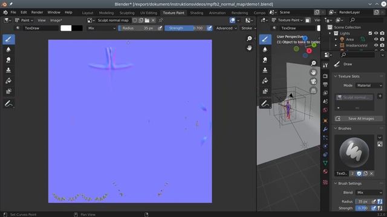The width and height of the screenshot is (387, 217).
Task: Click the red X axis gizmo
Action: (x=309, y=51)
